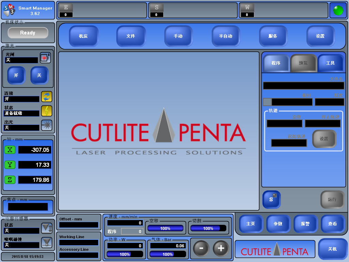349x262 pixels.
Task: Click the 切割 cutting speed 100% bar
Action: click(x=208, y=228)
